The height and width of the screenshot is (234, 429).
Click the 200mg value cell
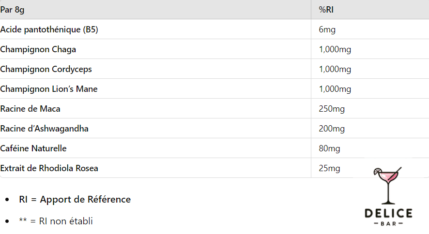click(332, 129)
